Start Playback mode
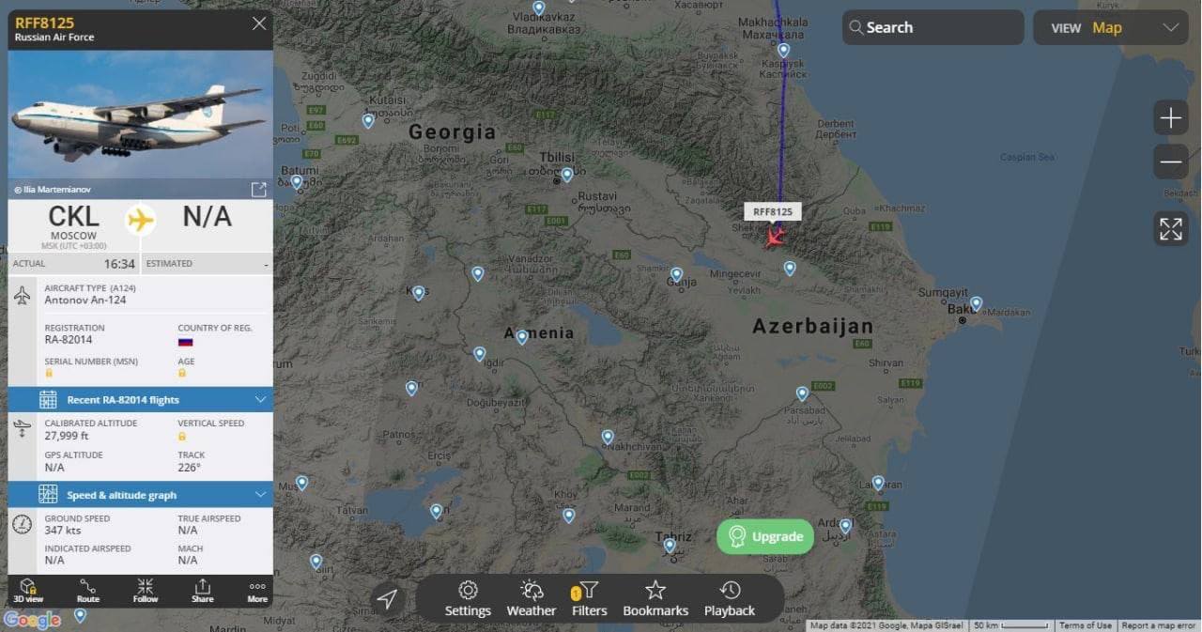Screen dimensions: 1202x632 730,598
